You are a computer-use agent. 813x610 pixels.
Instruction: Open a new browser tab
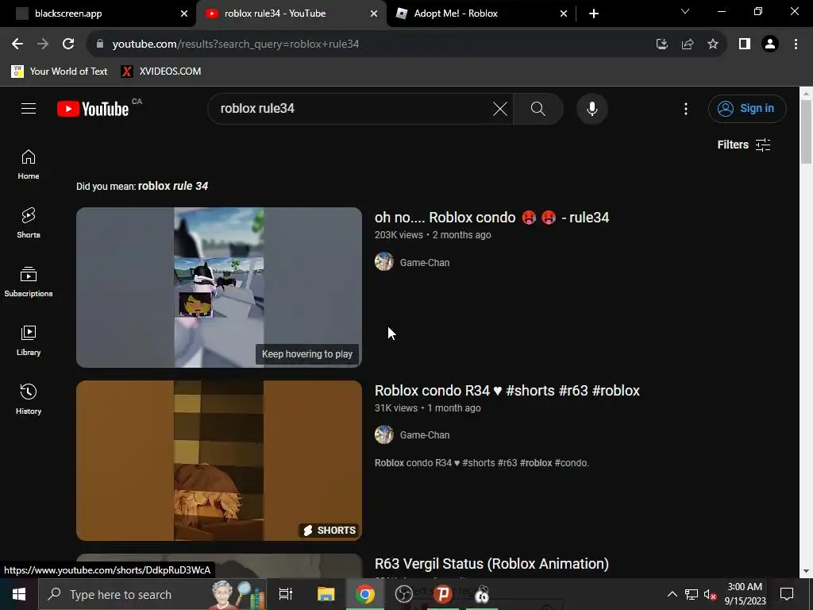pos(594,14)
